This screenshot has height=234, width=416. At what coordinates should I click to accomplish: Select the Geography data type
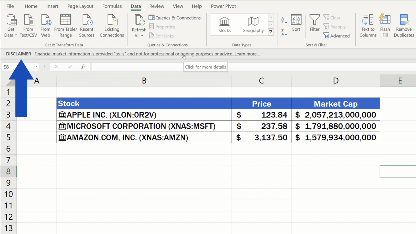(x=252, y=24)
